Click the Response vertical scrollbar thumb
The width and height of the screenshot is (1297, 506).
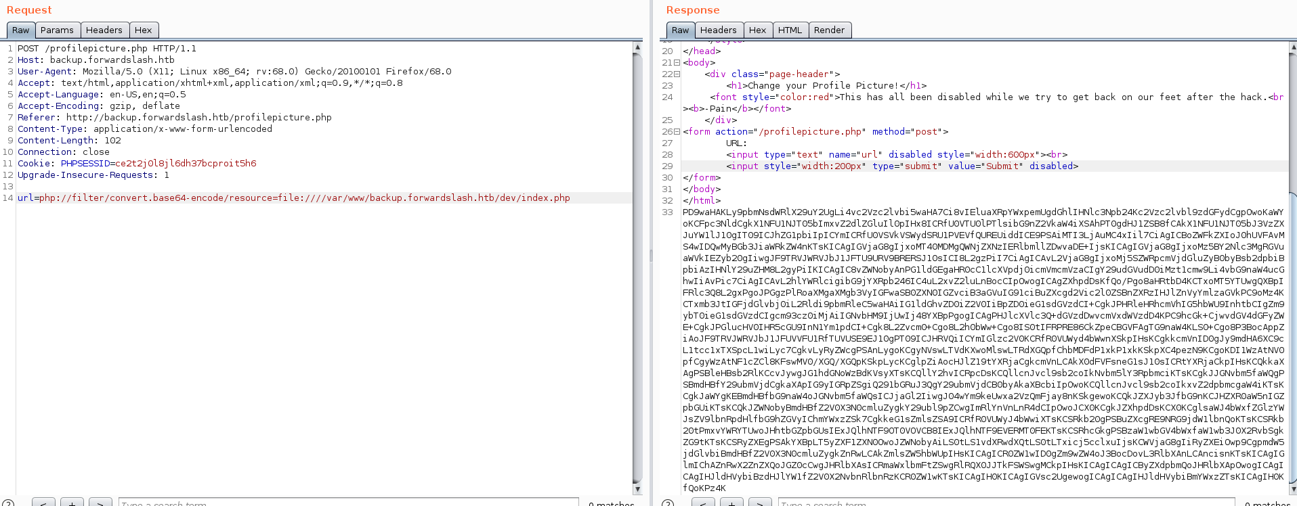(1293, 338)
